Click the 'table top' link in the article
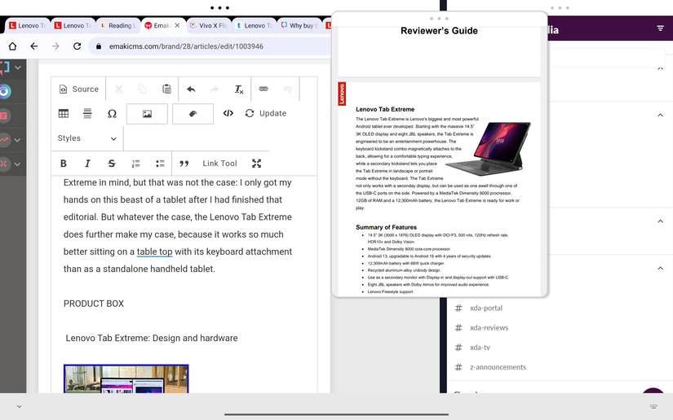Viewport: 673px width, 420px height. click(x=154, y=252)
